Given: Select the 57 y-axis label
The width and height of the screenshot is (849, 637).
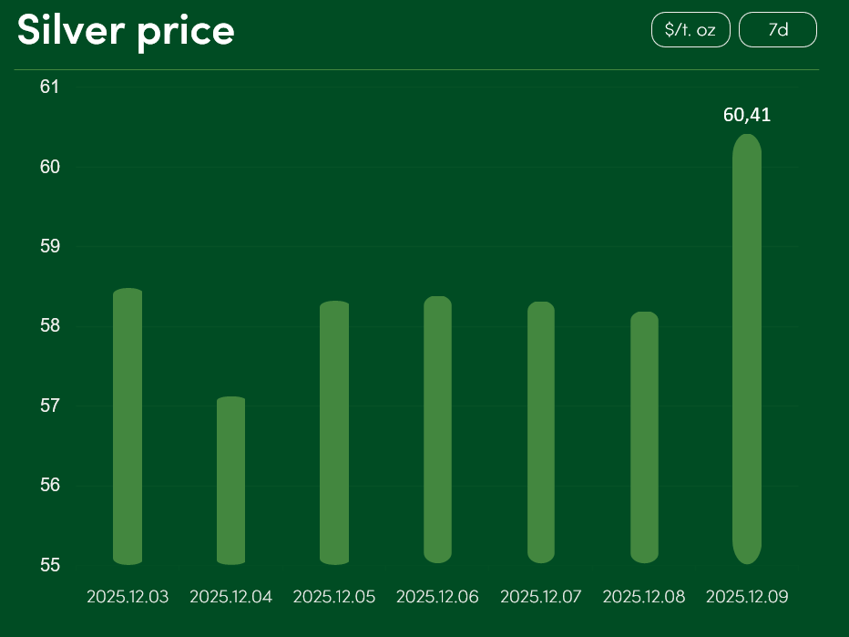Looking at the screenshot, I should coord(50,406).
